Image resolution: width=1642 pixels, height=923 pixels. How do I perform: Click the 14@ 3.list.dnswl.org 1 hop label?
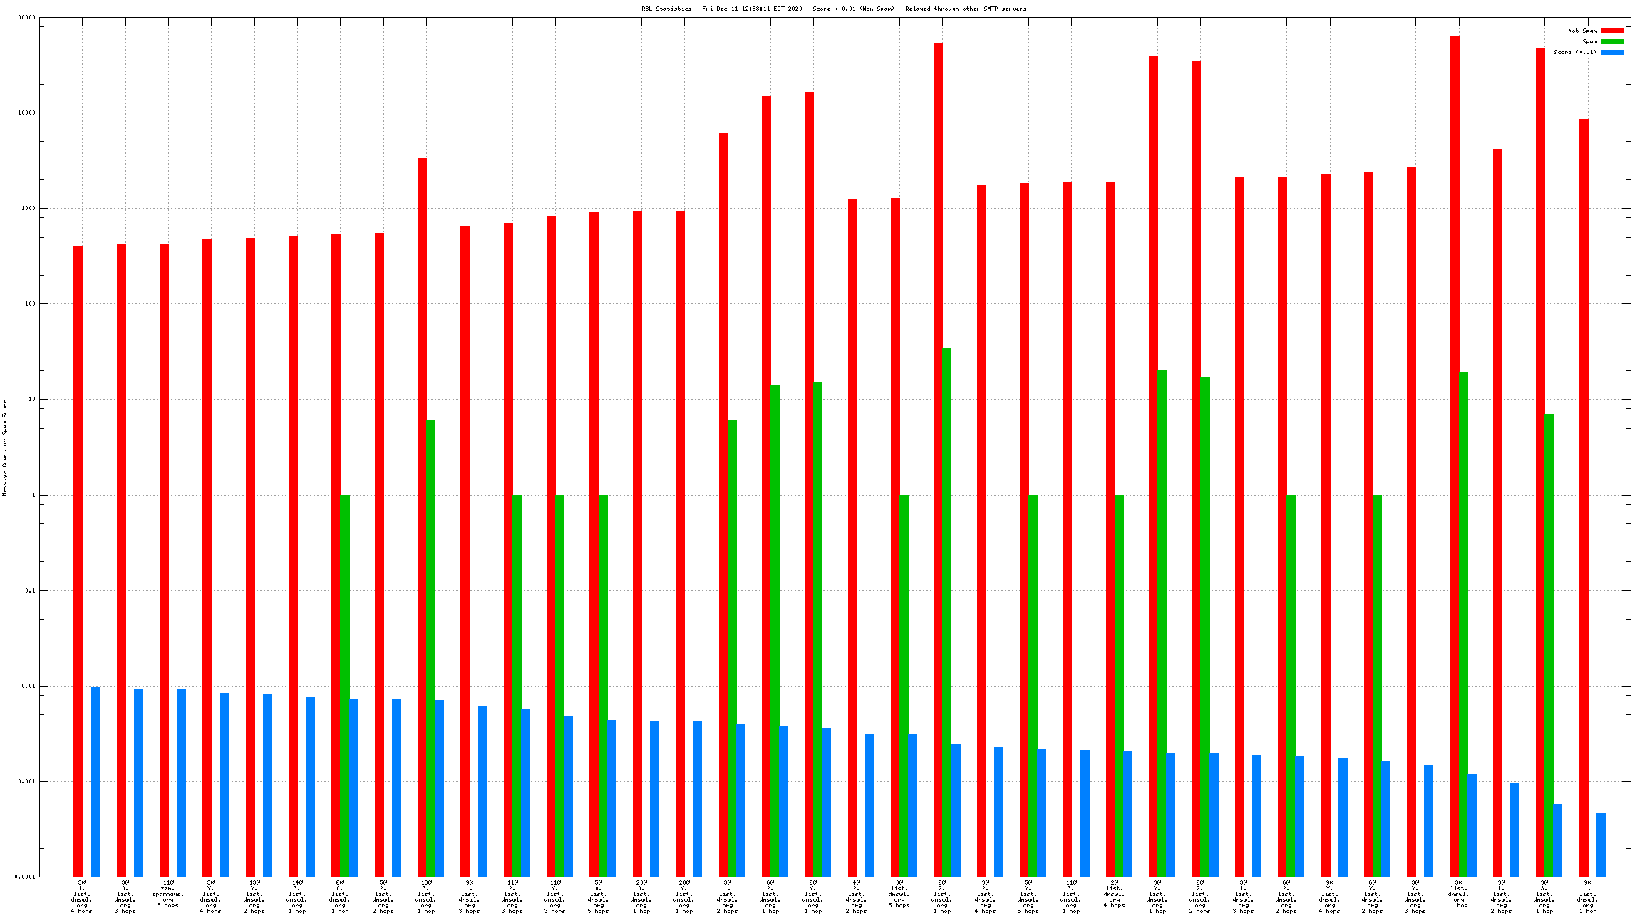point(297,897)
